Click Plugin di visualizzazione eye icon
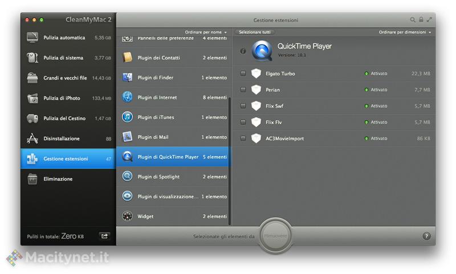The width and height of the screenshot is (456, 274). coord(127,196)
